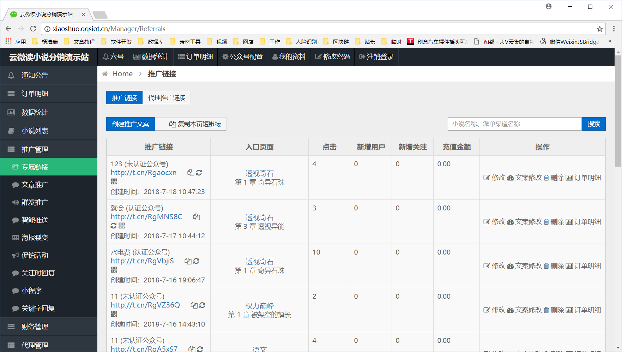Screen dimensions: 622x352
Task: Copy the short link http://t.cn/RgVZ36Q
Action: 194,305
